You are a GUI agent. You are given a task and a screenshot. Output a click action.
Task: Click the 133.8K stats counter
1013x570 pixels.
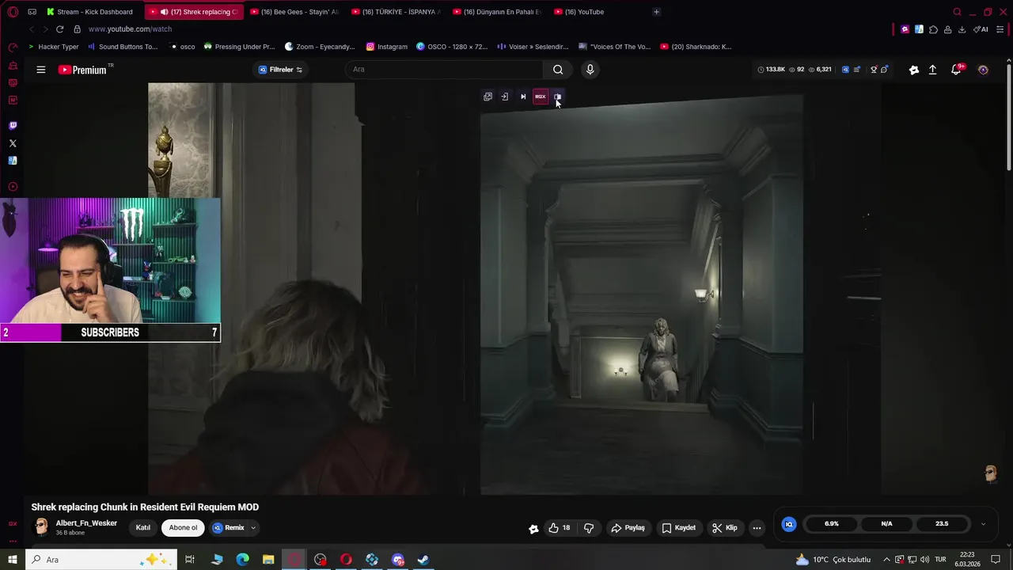pos(771,70)
